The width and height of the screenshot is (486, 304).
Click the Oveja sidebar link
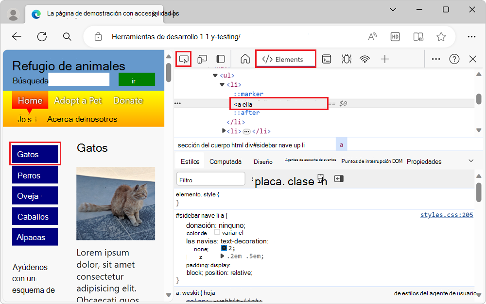tap(35, 196)
